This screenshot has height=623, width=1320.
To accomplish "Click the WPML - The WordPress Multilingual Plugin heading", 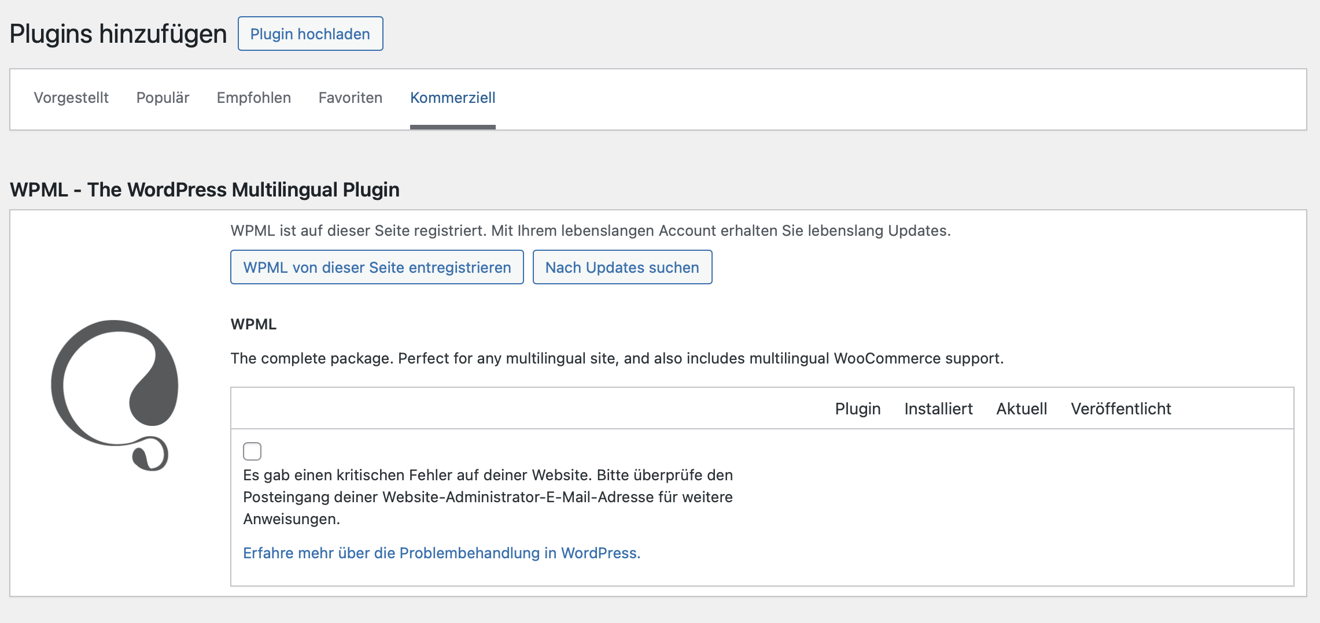I will pyautogui.click(x=205, y=190).
